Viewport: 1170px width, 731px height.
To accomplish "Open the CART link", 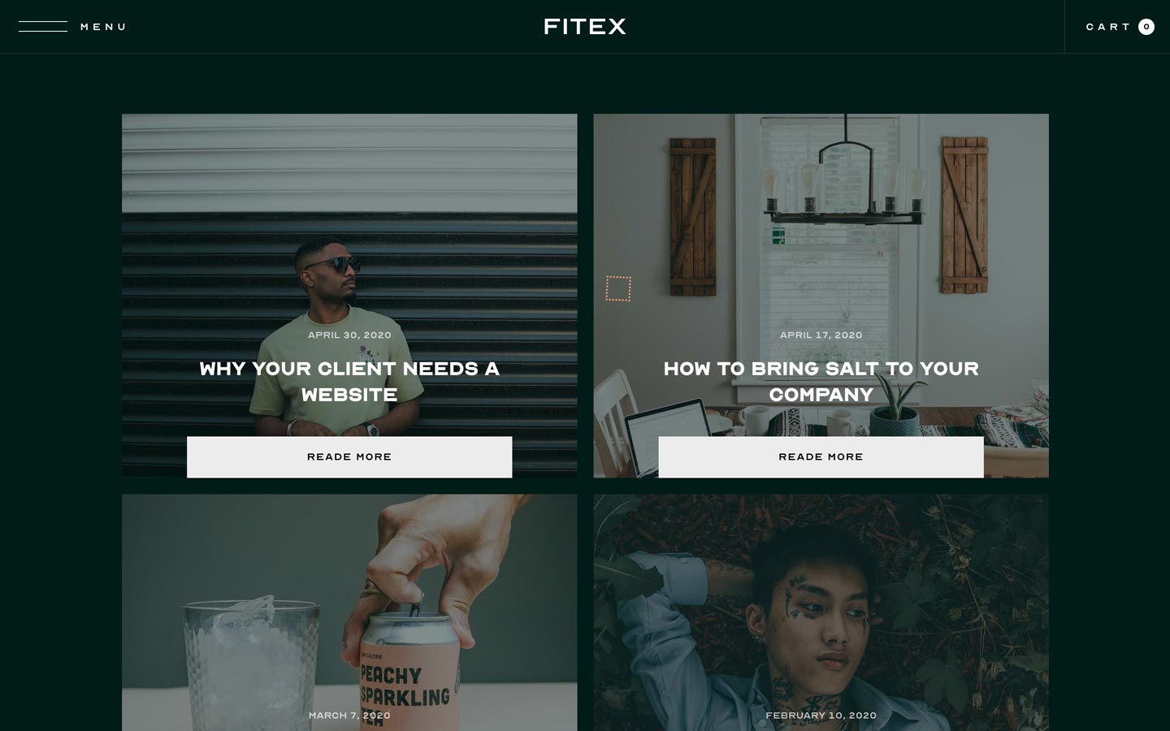I will 1108,27.
